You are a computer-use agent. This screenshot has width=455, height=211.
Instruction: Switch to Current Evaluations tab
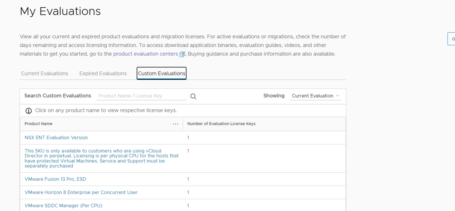[45, 74]
